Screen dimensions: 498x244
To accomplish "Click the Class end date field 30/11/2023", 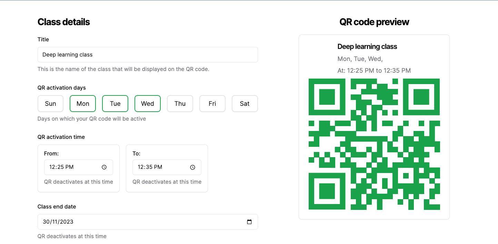I will point(148,222).
